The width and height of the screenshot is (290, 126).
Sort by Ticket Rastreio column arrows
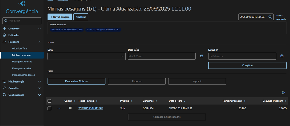click(x=97, y=101)
